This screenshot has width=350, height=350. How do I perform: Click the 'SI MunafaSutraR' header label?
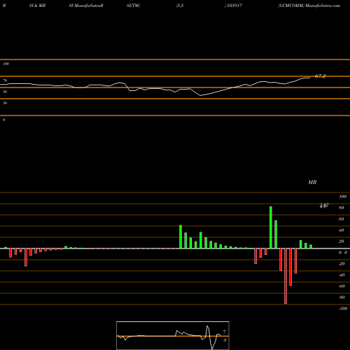(x=86, y=6)
